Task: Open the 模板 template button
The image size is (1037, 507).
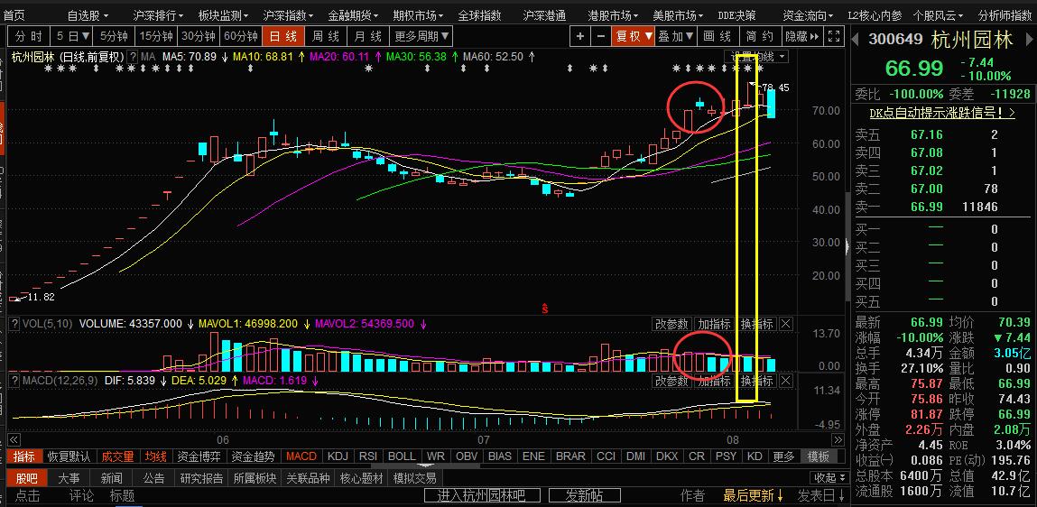Action: click(x=819, y=456)
